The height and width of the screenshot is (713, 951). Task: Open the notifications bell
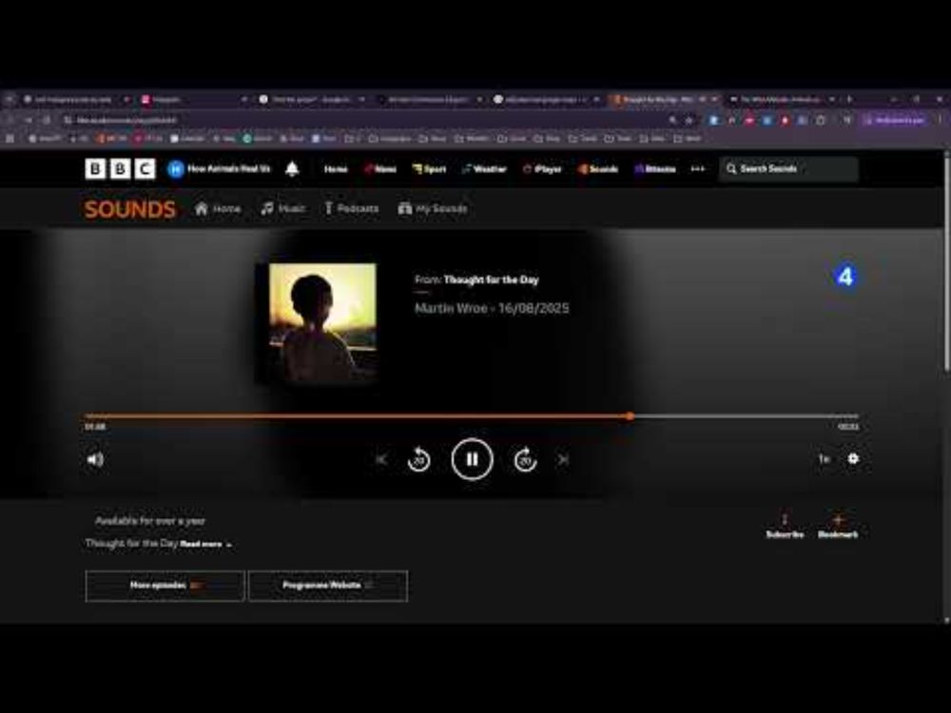(292, 168)
